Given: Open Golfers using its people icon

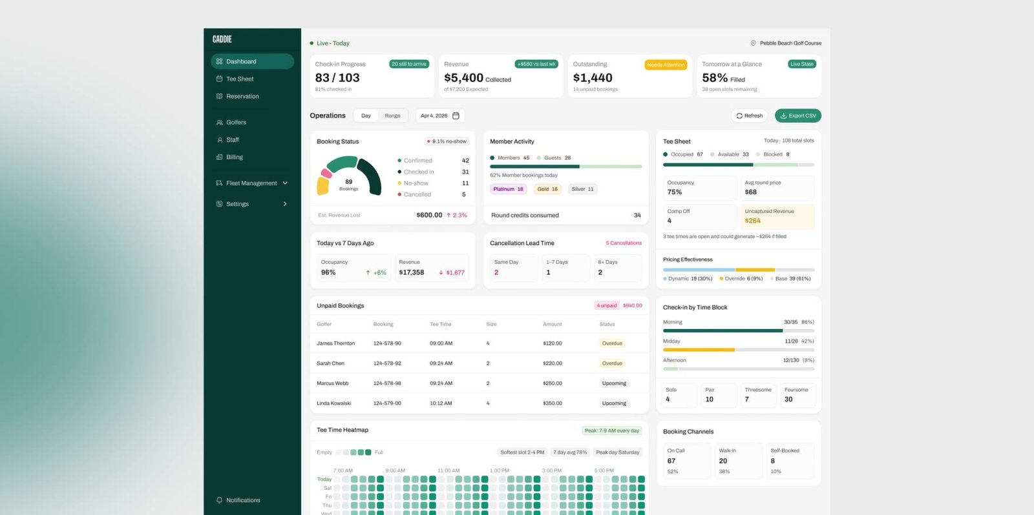Looking at the screenshot, I should point(219,122).
